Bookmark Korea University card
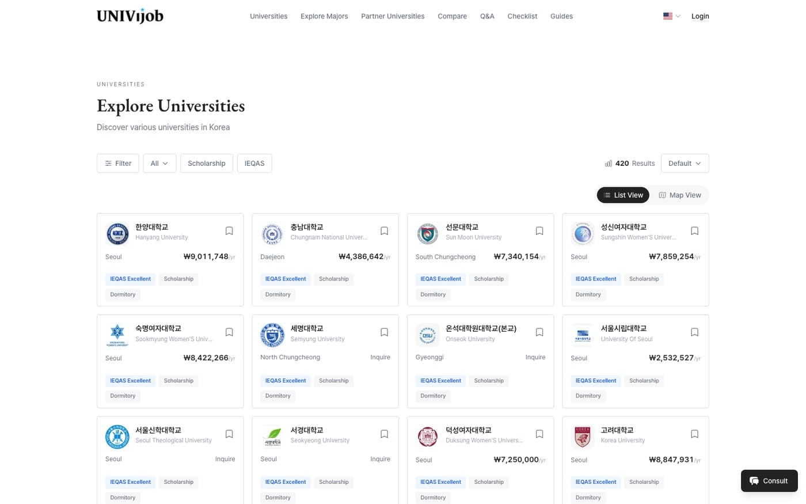Screen dimensions: 806x504 pyautogui.click(x=694, y=434)
